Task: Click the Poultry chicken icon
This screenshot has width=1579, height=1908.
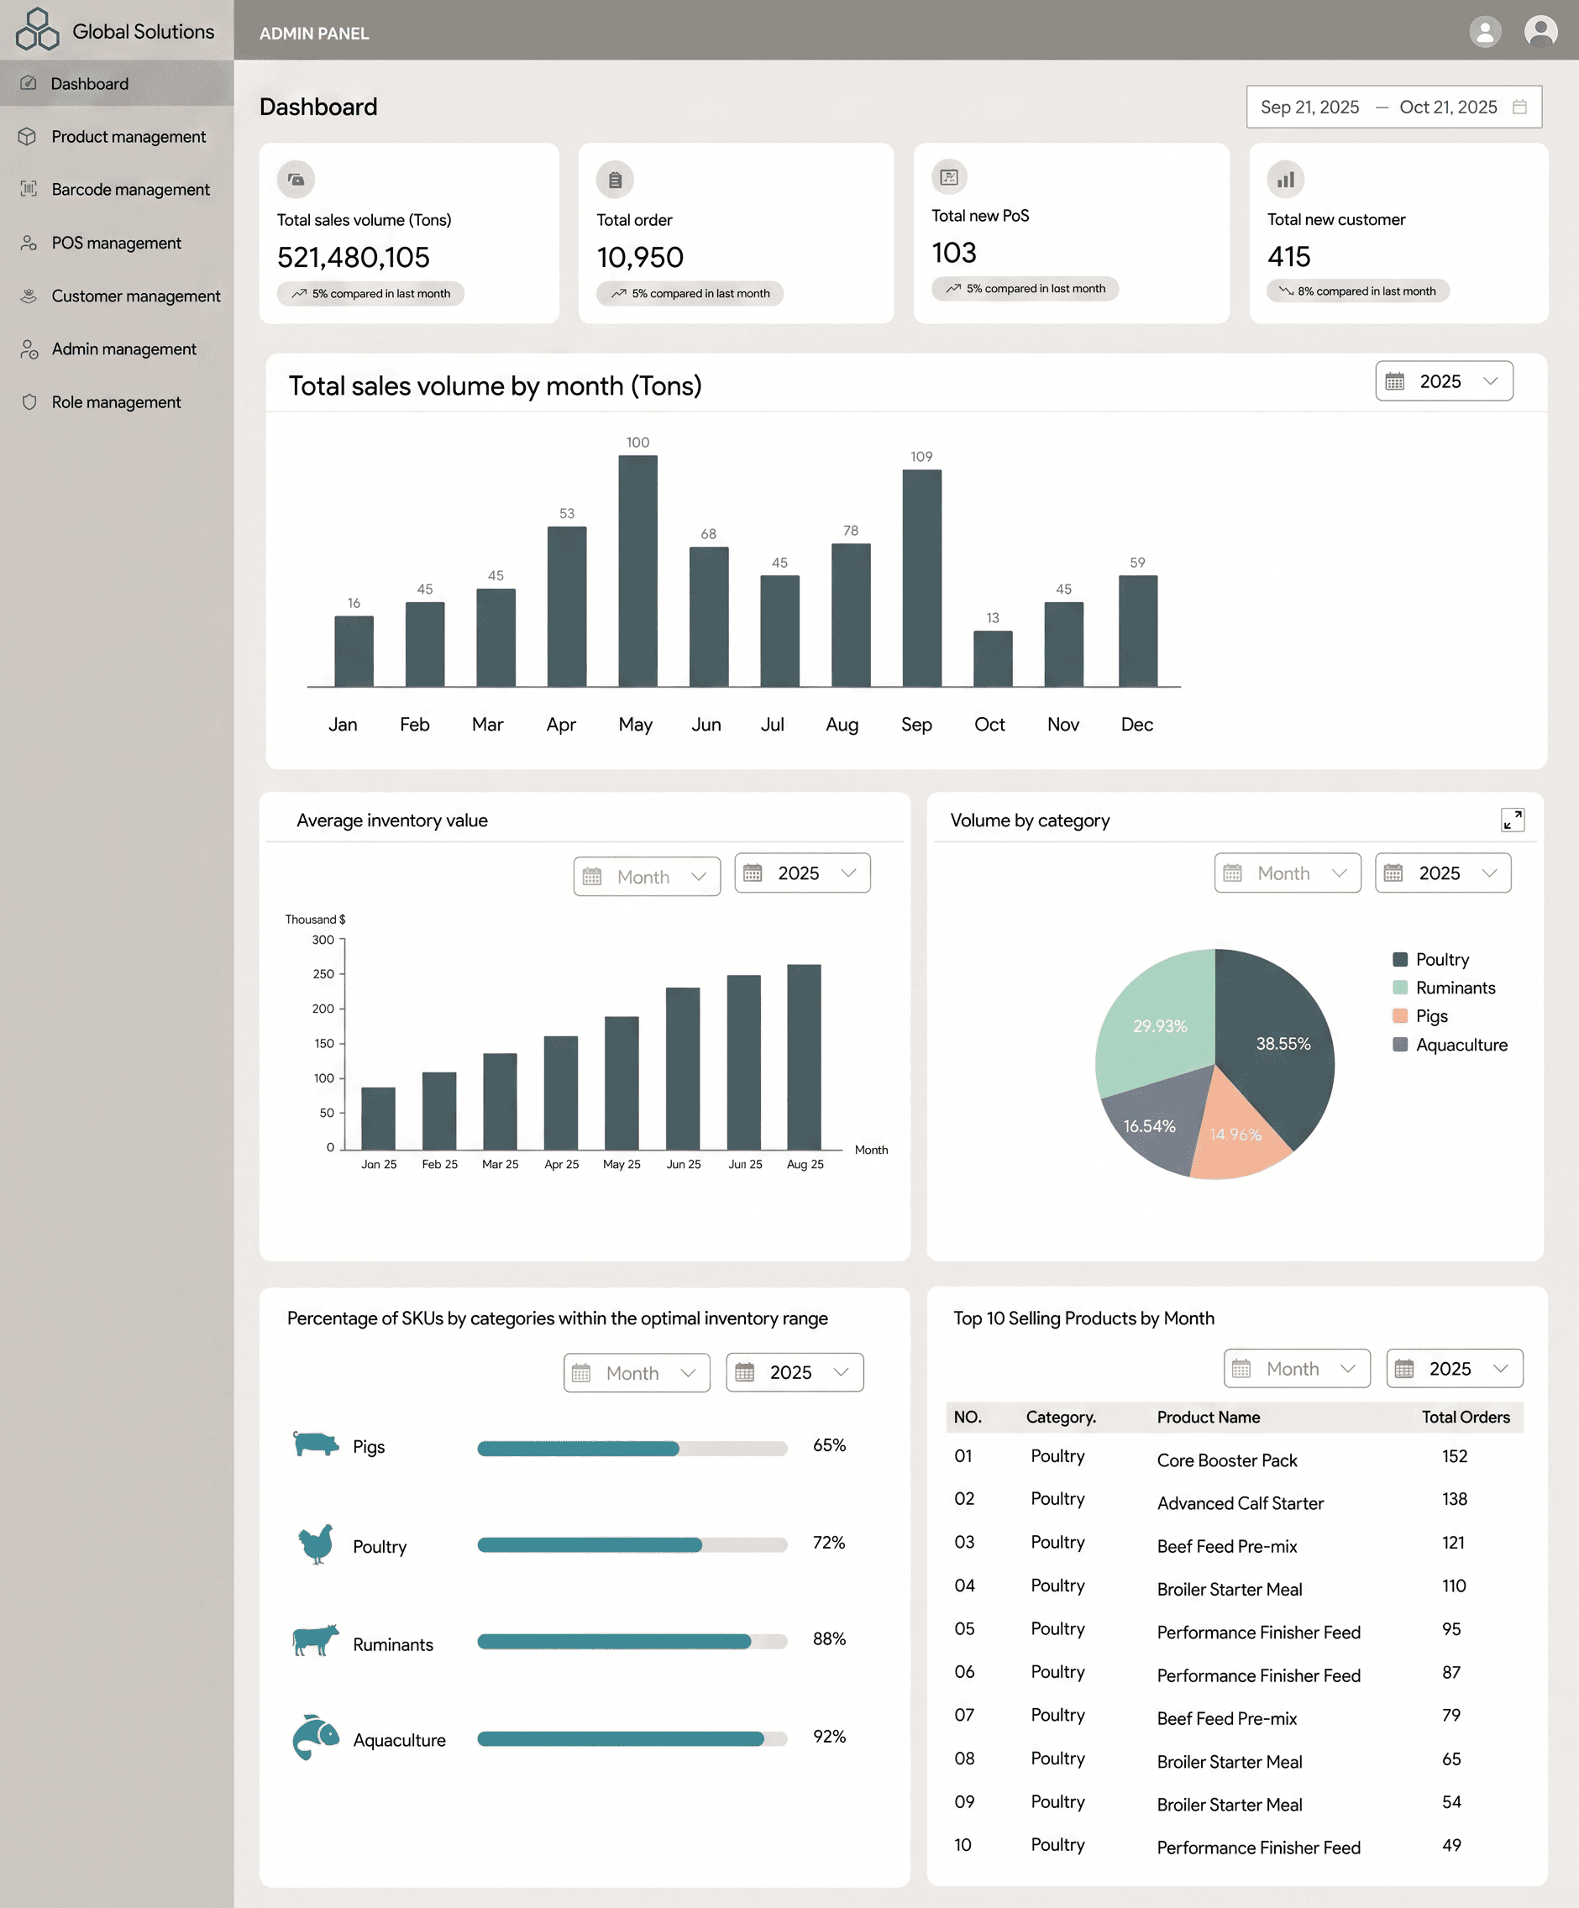Action: (x=315, y=1544)
